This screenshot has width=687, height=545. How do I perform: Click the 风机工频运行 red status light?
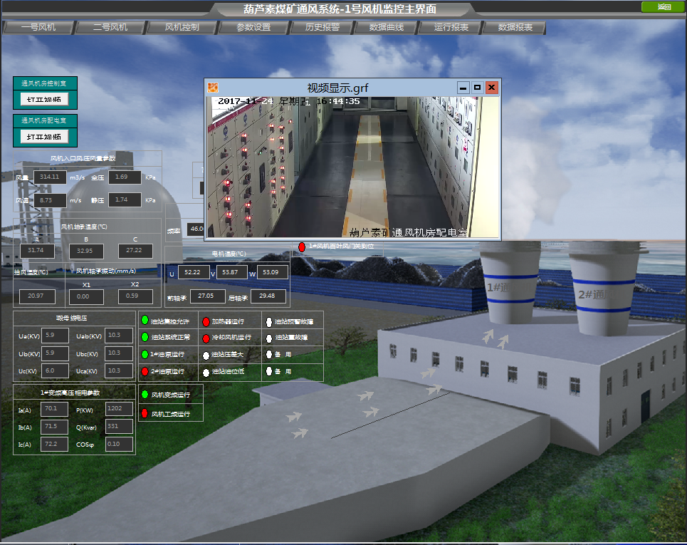[x=145, y=413]
